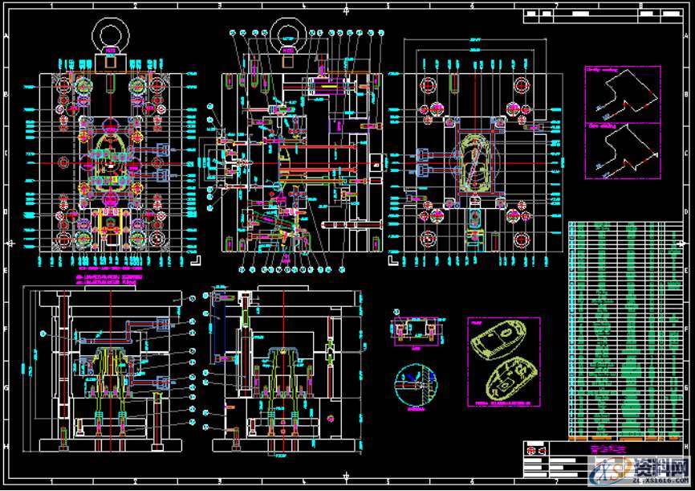Click zone number 8 on the top border
695x491 pixels.
[x=640, y=6]
